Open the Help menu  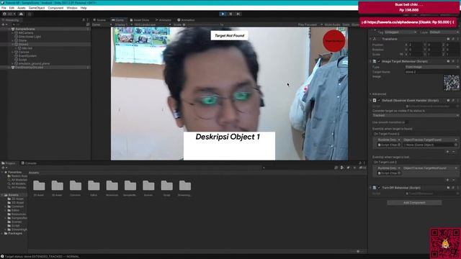84,8
